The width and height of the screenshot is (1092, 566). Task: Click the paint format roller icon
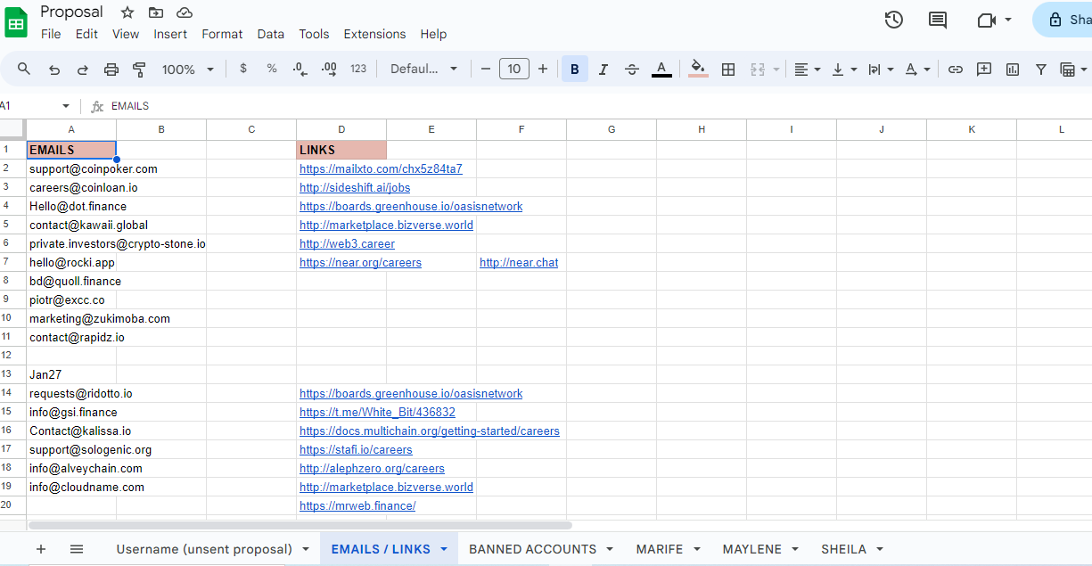(x=139, y=70)
